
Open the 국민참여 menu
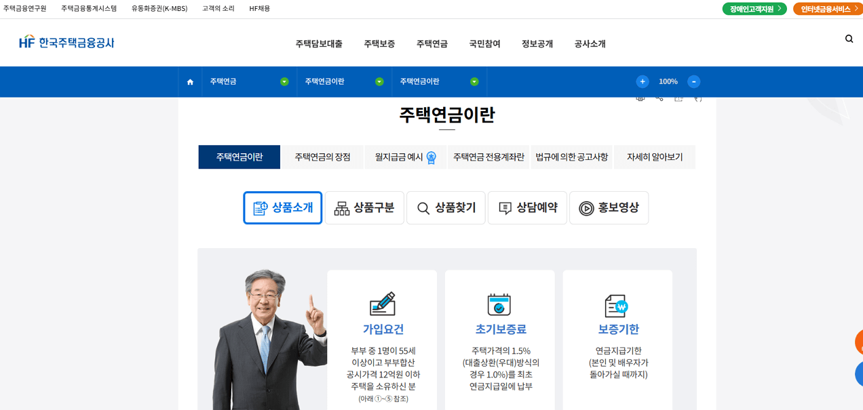point(484,43)
